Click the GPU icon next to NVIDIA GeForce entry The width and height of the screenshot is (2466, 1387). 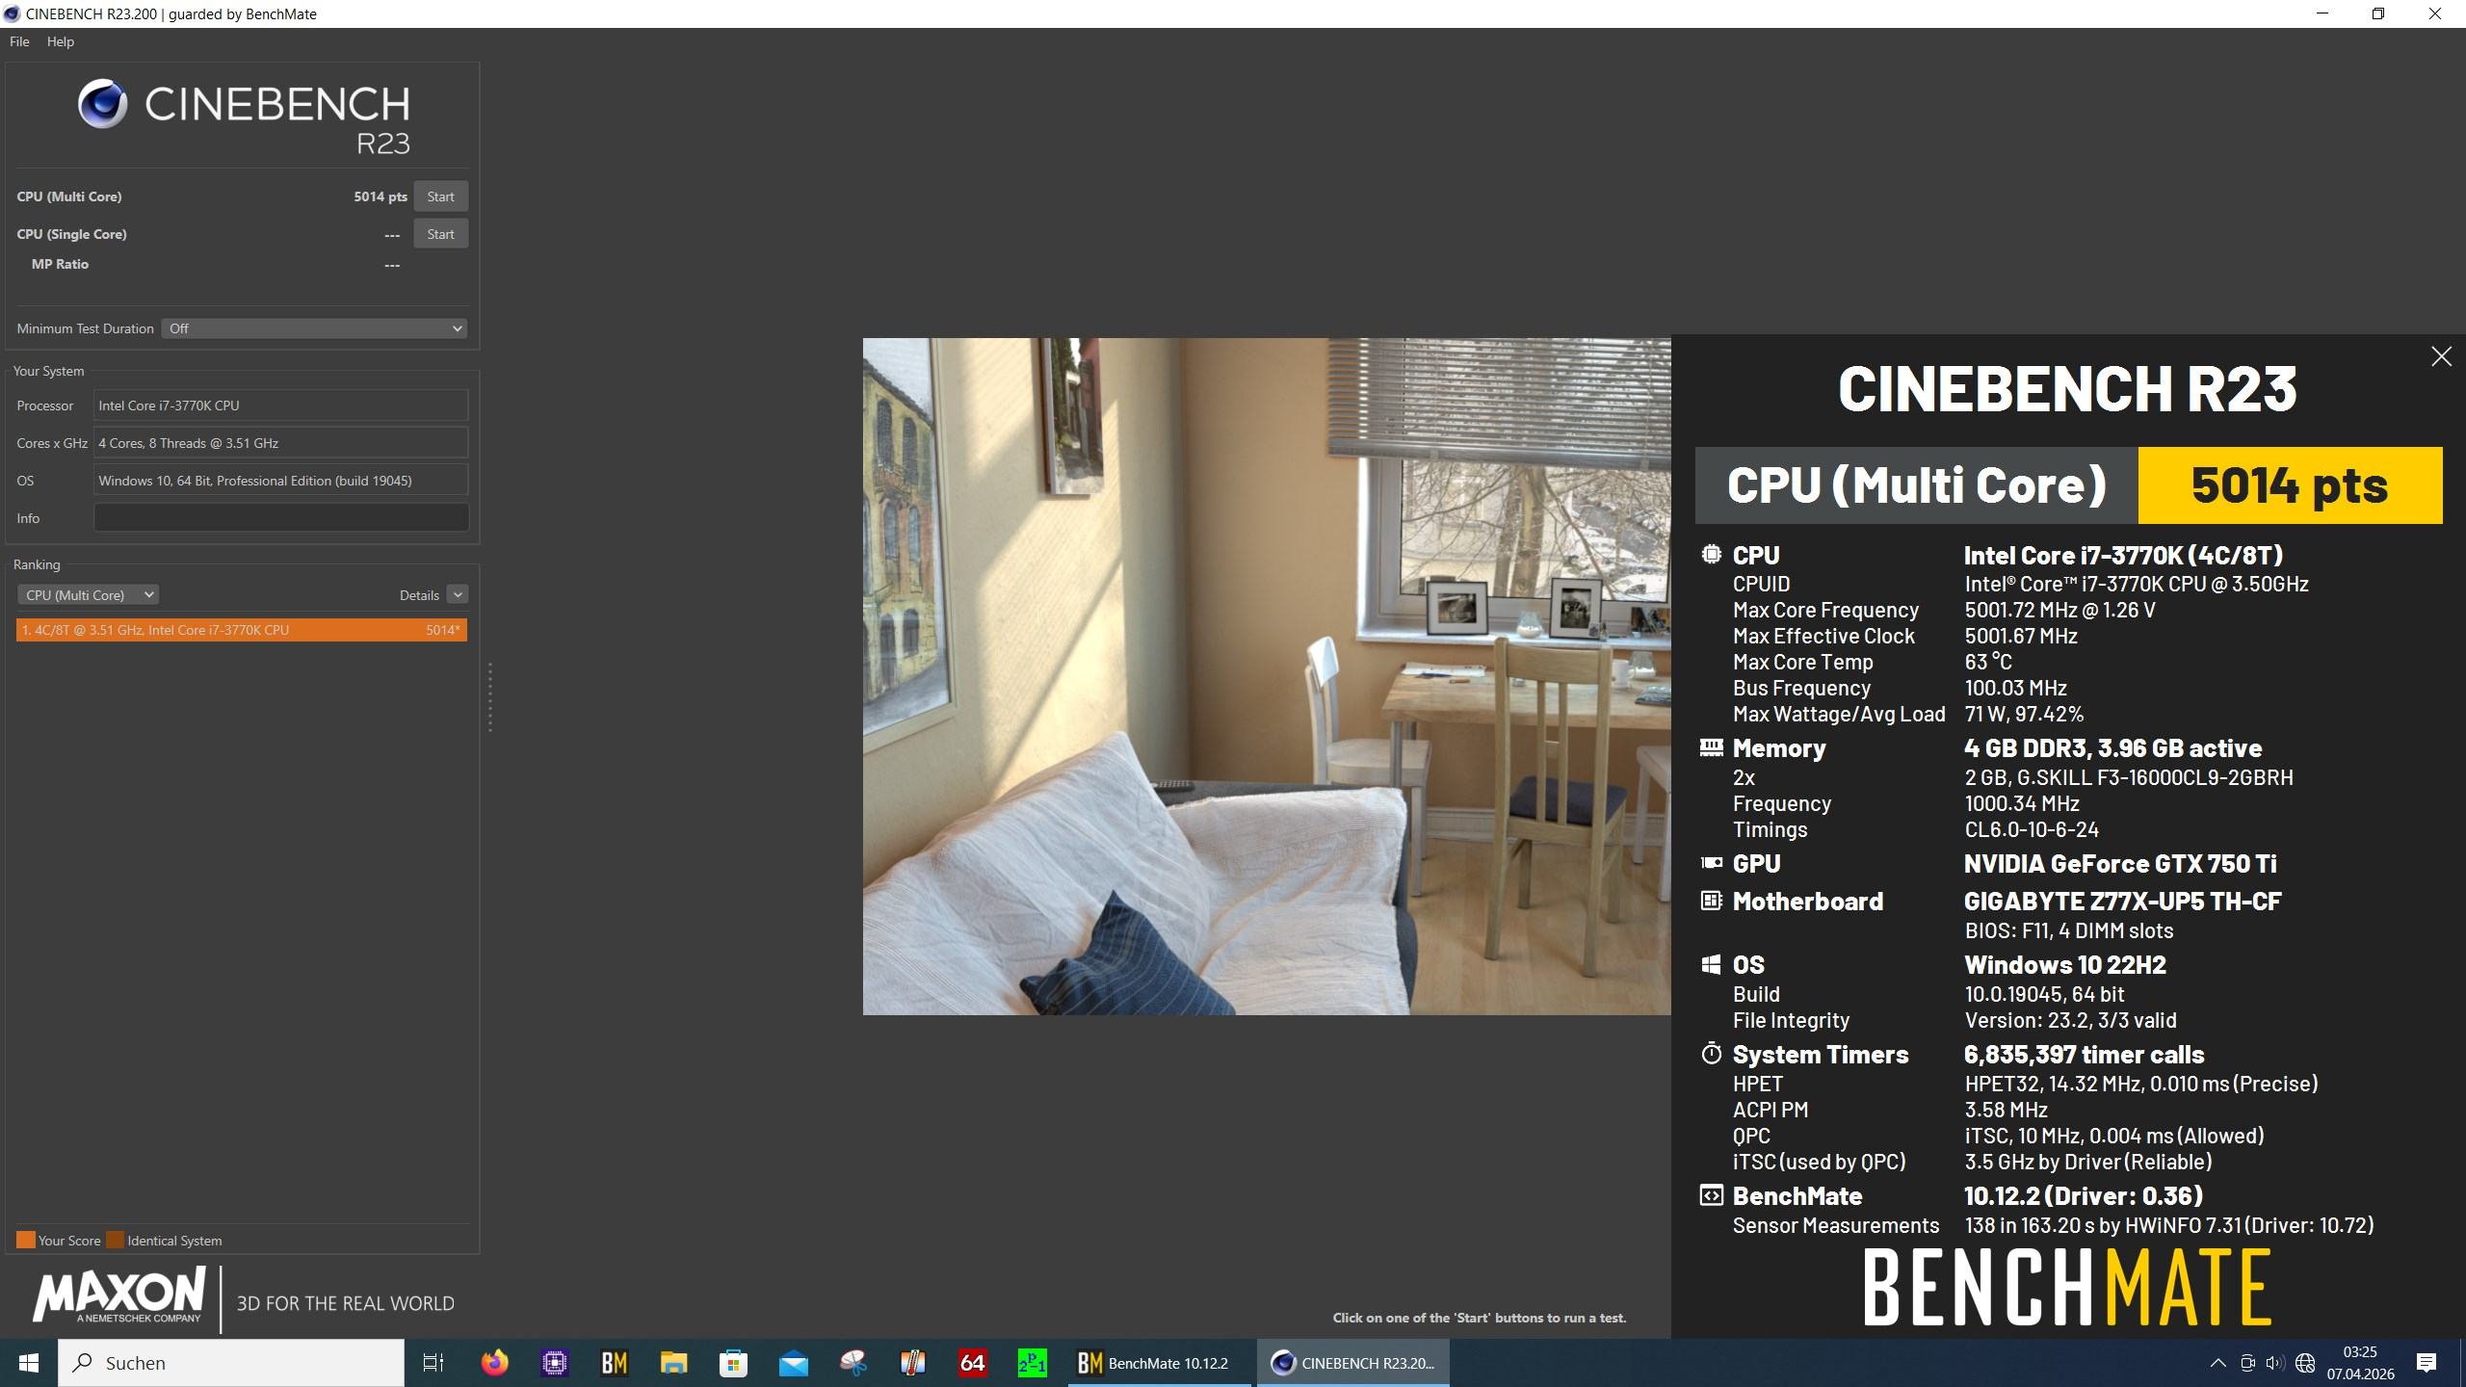pyautogui.click(x=1712, y=863)
